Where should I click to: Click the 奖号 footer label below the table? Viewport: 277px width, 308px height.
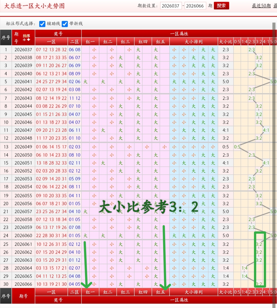(x=58, y=300)
